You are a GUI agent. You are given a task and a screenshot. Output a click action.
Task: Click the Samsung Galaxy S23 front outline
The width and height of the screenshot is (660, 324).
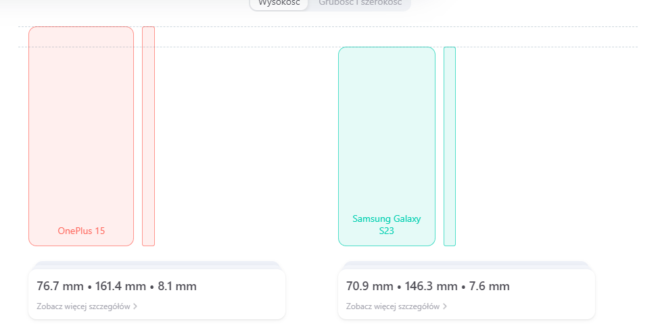pos(386,135)
